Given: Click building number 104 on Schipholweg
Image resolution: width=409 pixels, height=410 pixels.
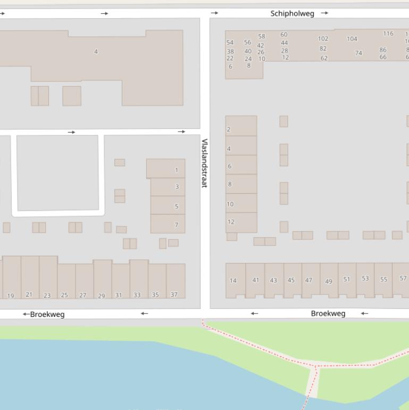Looking at the screenshot, I should click(352, 39).
